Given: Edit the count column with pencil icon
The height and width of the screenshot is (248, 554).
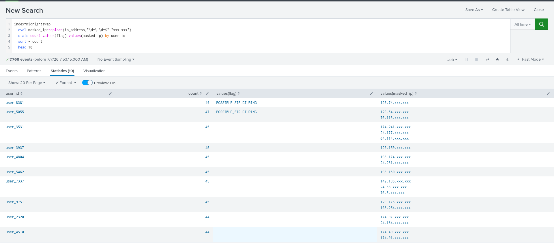Looking at the screenshot, I should pos(207,94).
